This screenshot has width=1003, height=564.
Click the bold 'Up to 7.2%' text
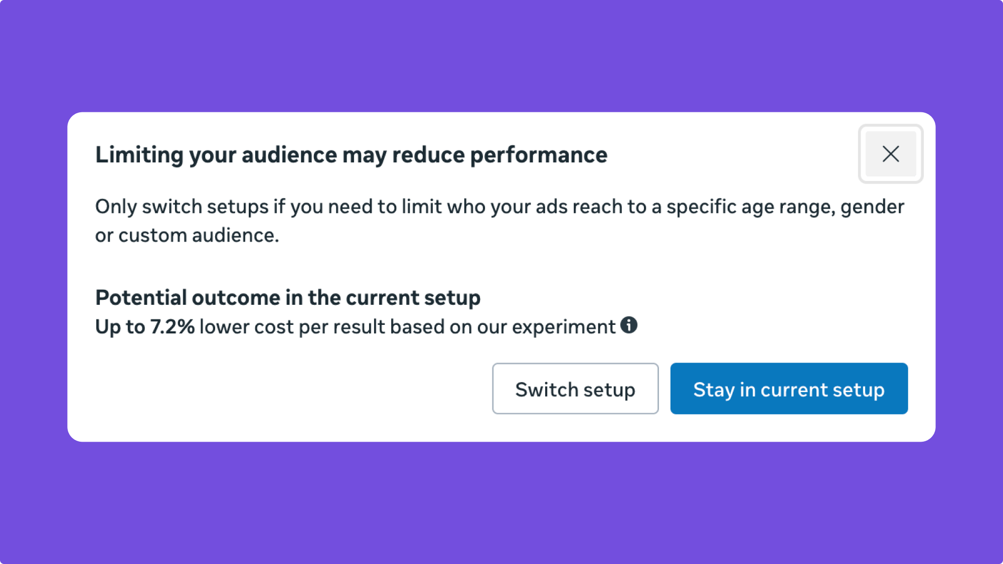[144, 327]
